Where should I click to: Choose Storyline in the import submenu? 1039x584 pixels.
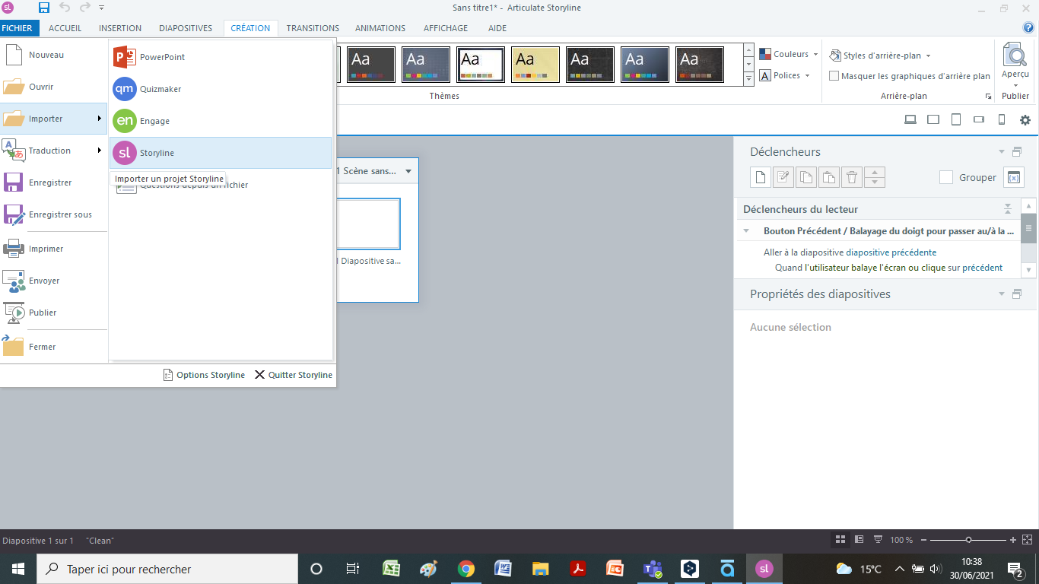click(x=221, y=153)
